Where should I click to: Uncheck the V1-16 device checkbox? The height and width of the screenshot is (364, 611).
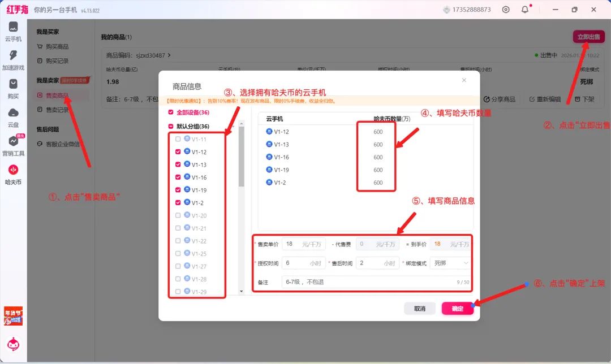(x=178, y=177)
